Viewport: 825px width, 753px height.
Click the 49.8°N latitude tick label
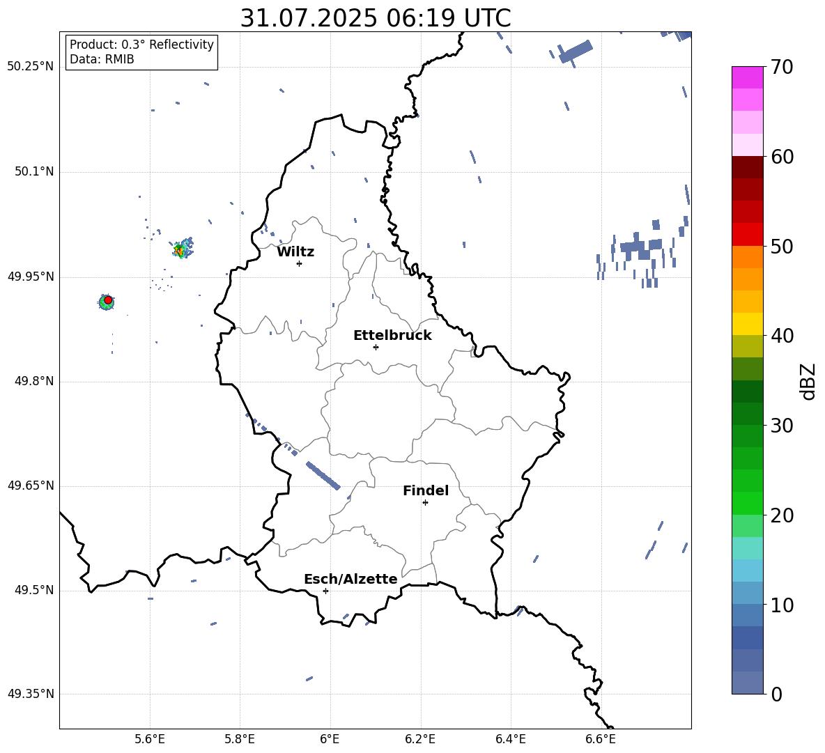coord(34,381)
